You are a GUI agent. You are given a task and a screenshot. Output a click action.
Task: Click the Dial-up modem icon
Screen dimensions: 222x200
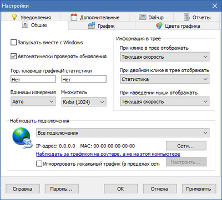click(x=143, y=17)
